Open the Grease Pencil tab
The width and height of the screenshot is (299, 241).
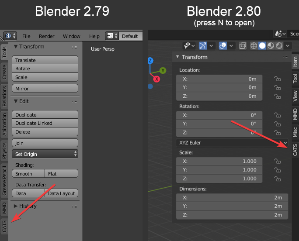click(4, 181)
